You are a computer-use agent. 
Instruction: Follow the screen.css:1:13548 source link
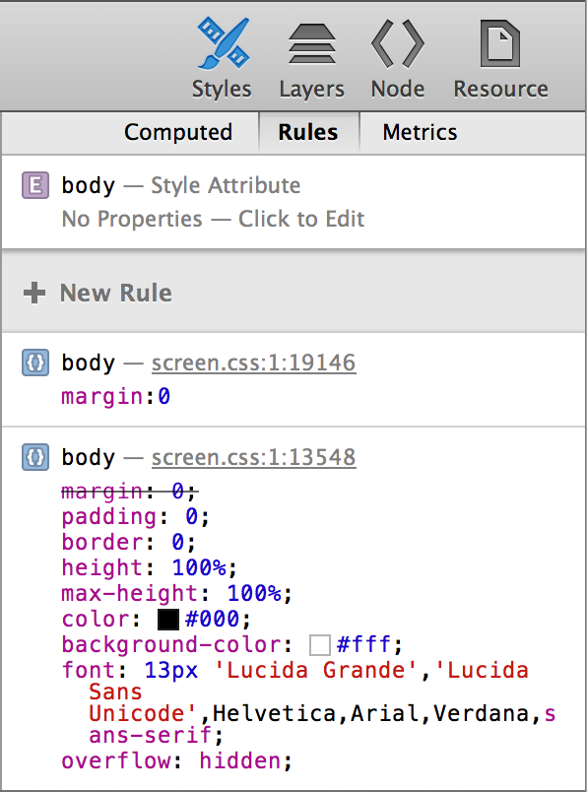pyautogui.click(x=253, y=457)
